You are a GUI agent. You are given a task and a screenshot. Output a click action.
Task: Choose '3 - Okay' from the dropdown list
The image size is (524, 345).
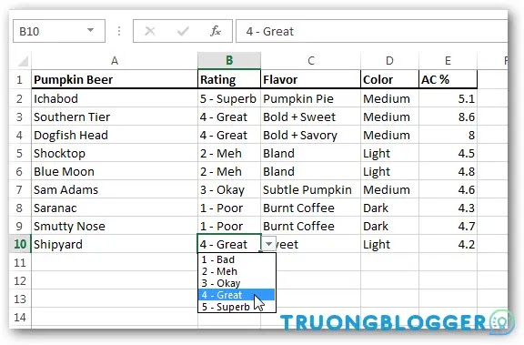click(x=237, y=283)
